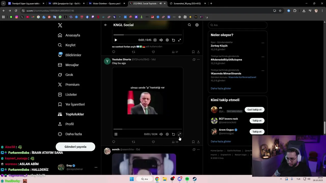The height and width of the screenshot is (183, 326).
Task: Play the top video at 0:02
Action: coord(116,40)
